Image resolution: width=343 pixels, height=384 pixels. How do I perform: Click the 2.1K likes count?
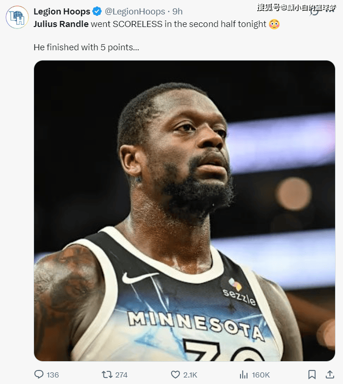[x=190, y=375]
